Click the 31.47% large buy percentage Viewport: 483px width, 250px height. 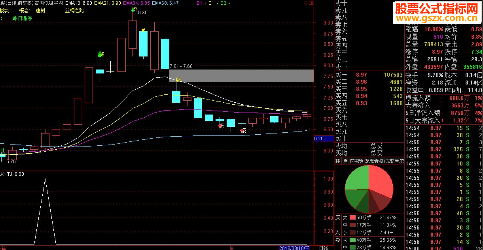[x=388, y=218]
